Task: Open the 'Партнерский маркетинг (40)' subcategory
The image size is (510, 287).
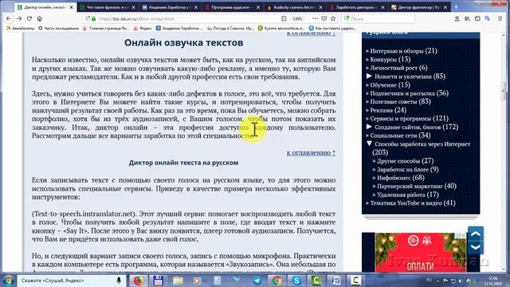Action: (417, 186)
